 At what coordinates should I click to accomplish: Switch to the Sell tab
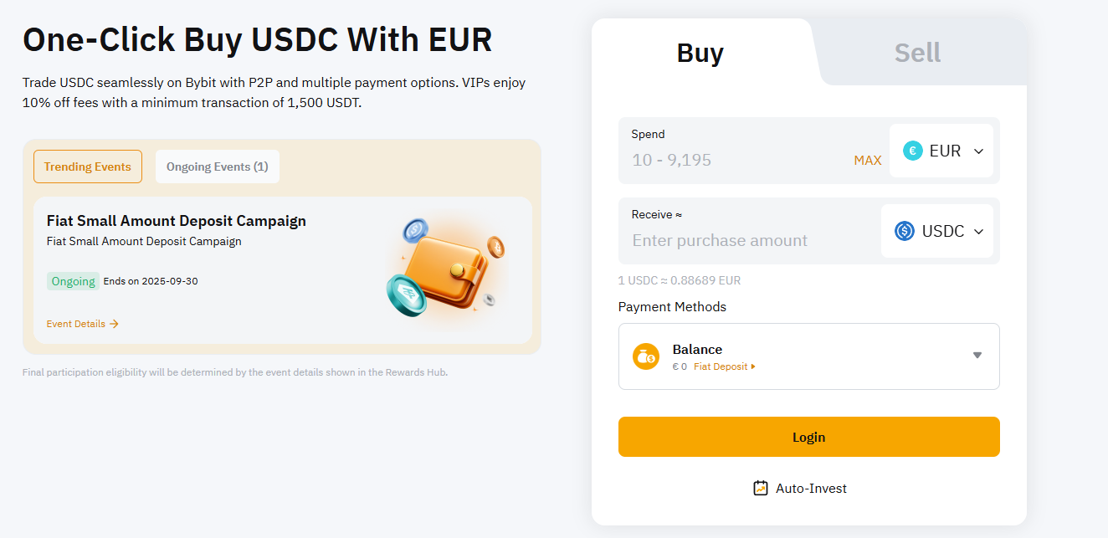917,52
